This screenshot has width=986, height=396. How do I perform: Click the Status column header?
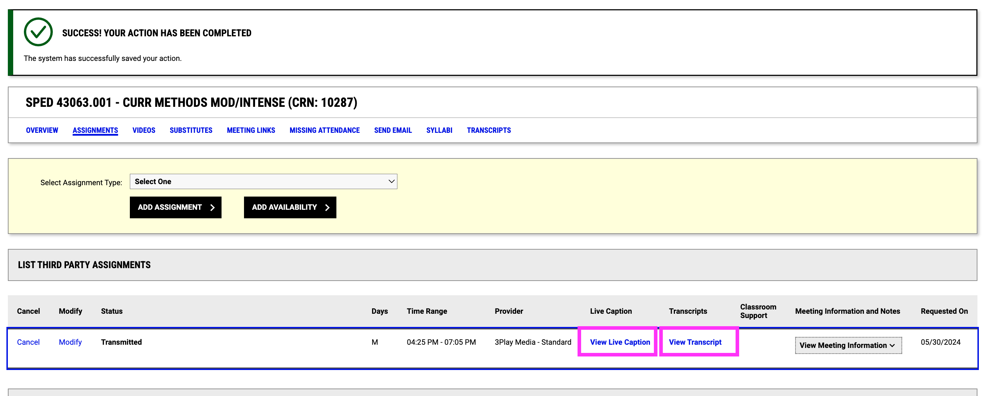coord(112,311)
